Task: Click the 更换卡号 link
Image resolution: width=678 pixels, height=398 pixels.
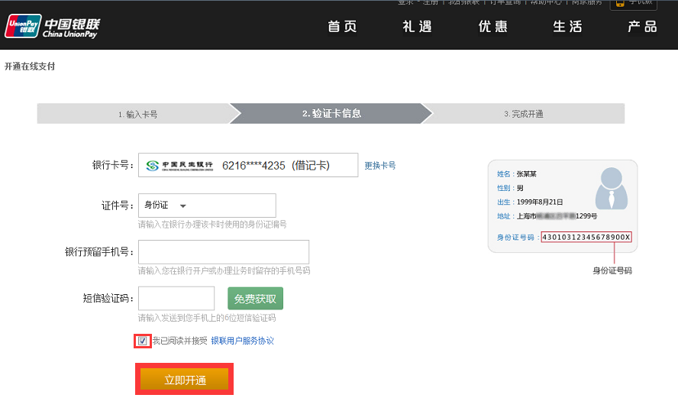Action: [x=379, y=165]
